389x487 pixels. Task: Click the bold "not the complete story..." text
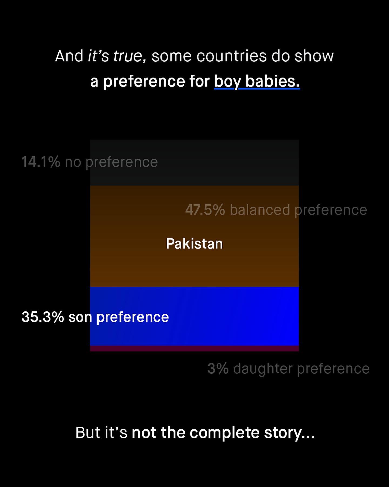(x=223, y=432)
